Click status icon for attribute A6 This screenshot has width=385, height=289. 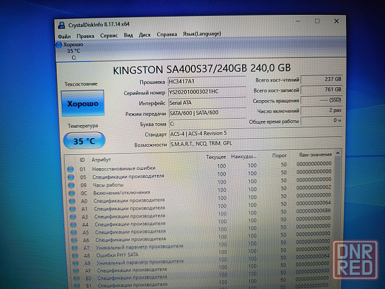point(74,240)
